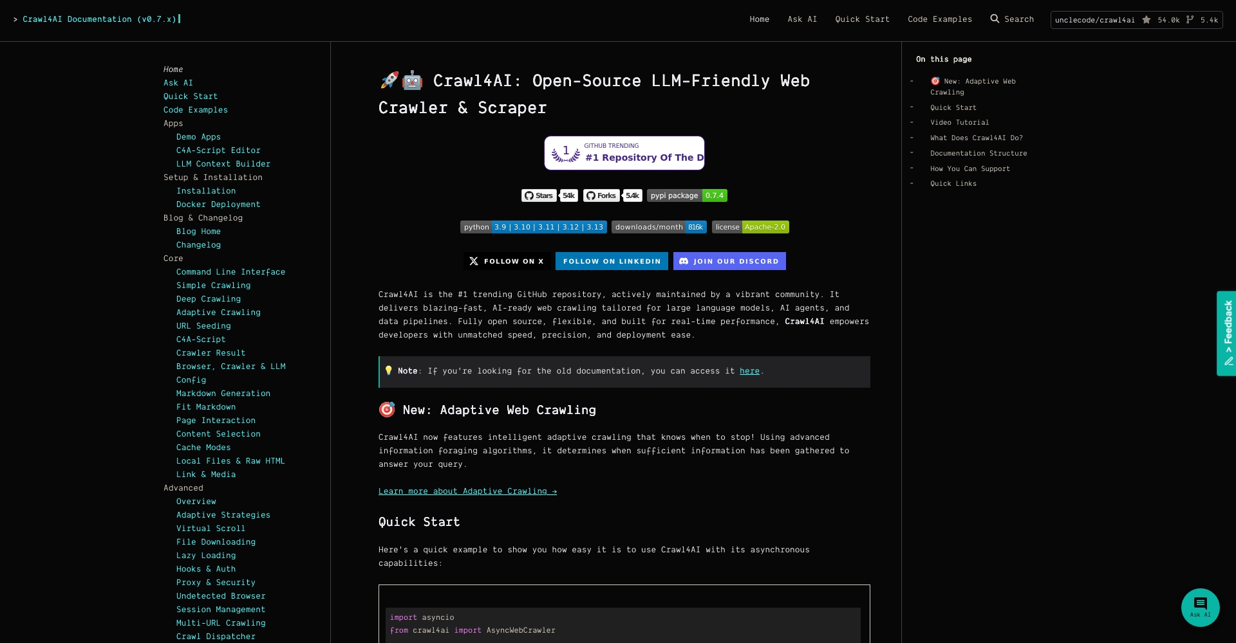Select Code Examples in the sidebar

(196, 110)
